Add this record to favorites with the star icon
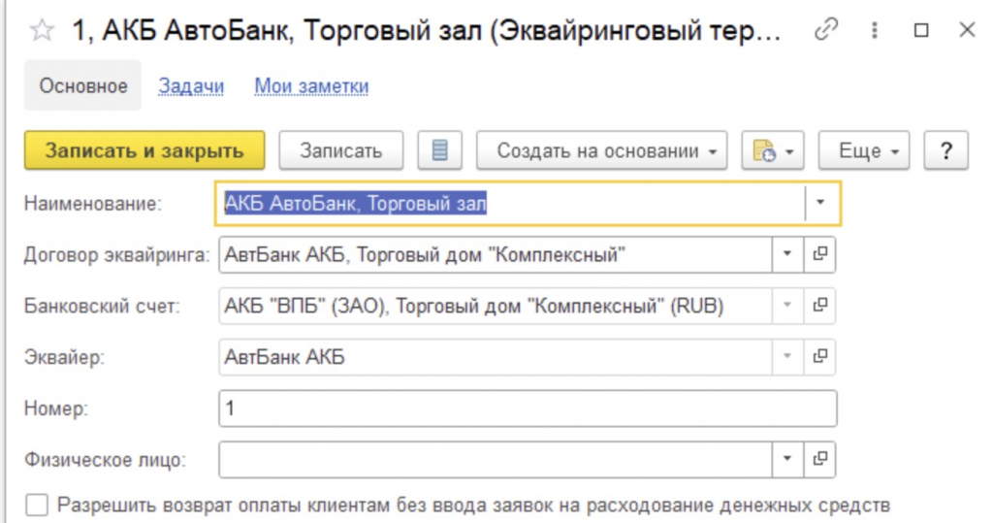 point(42,30)
